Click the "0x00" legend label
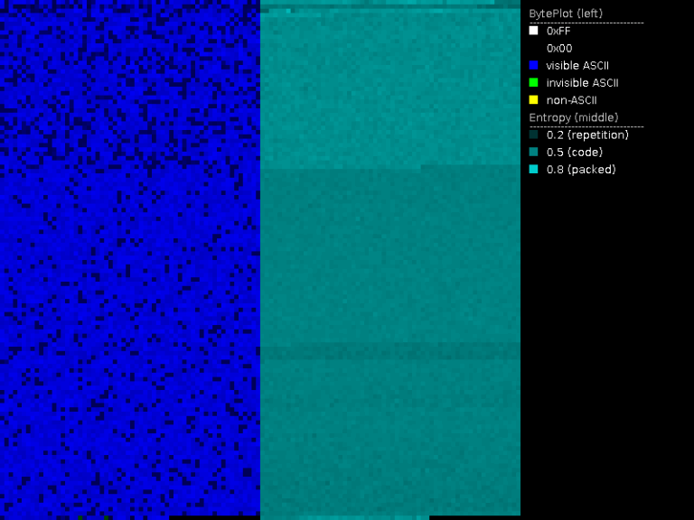The width and height of the screenshot is (694, 520). (558, 48)
